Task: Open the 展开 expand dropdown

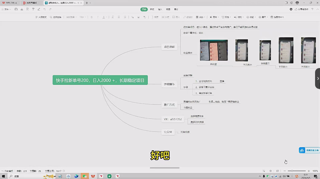Action: tap(263, 17)
